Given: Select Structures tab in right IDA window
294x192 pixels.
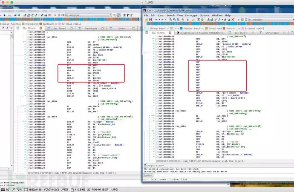Looking at the screenshot, I should pyautogui.click(x=272, y=33).
